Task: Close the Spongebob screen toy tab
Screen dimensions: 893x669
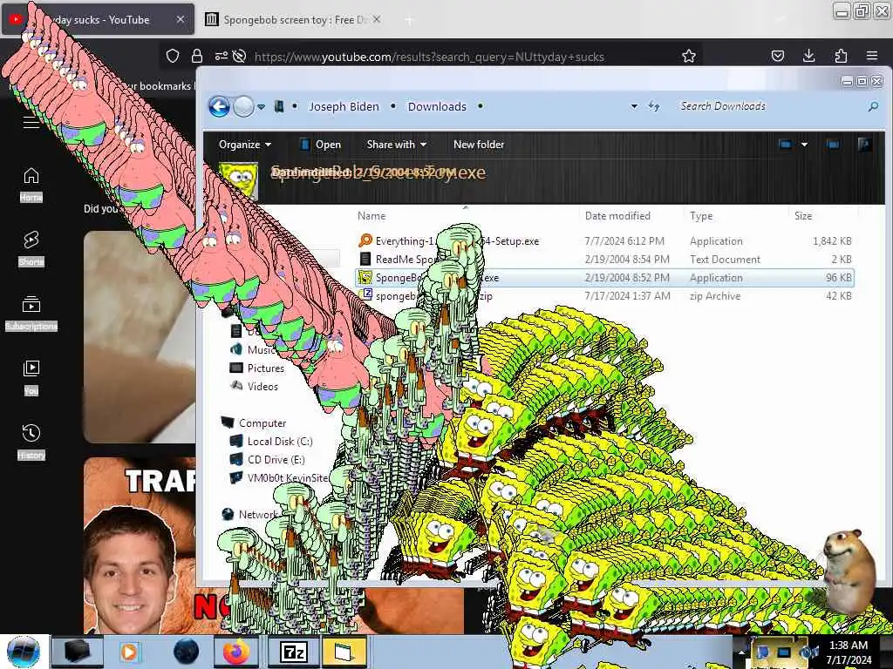Action: (377, 19)
